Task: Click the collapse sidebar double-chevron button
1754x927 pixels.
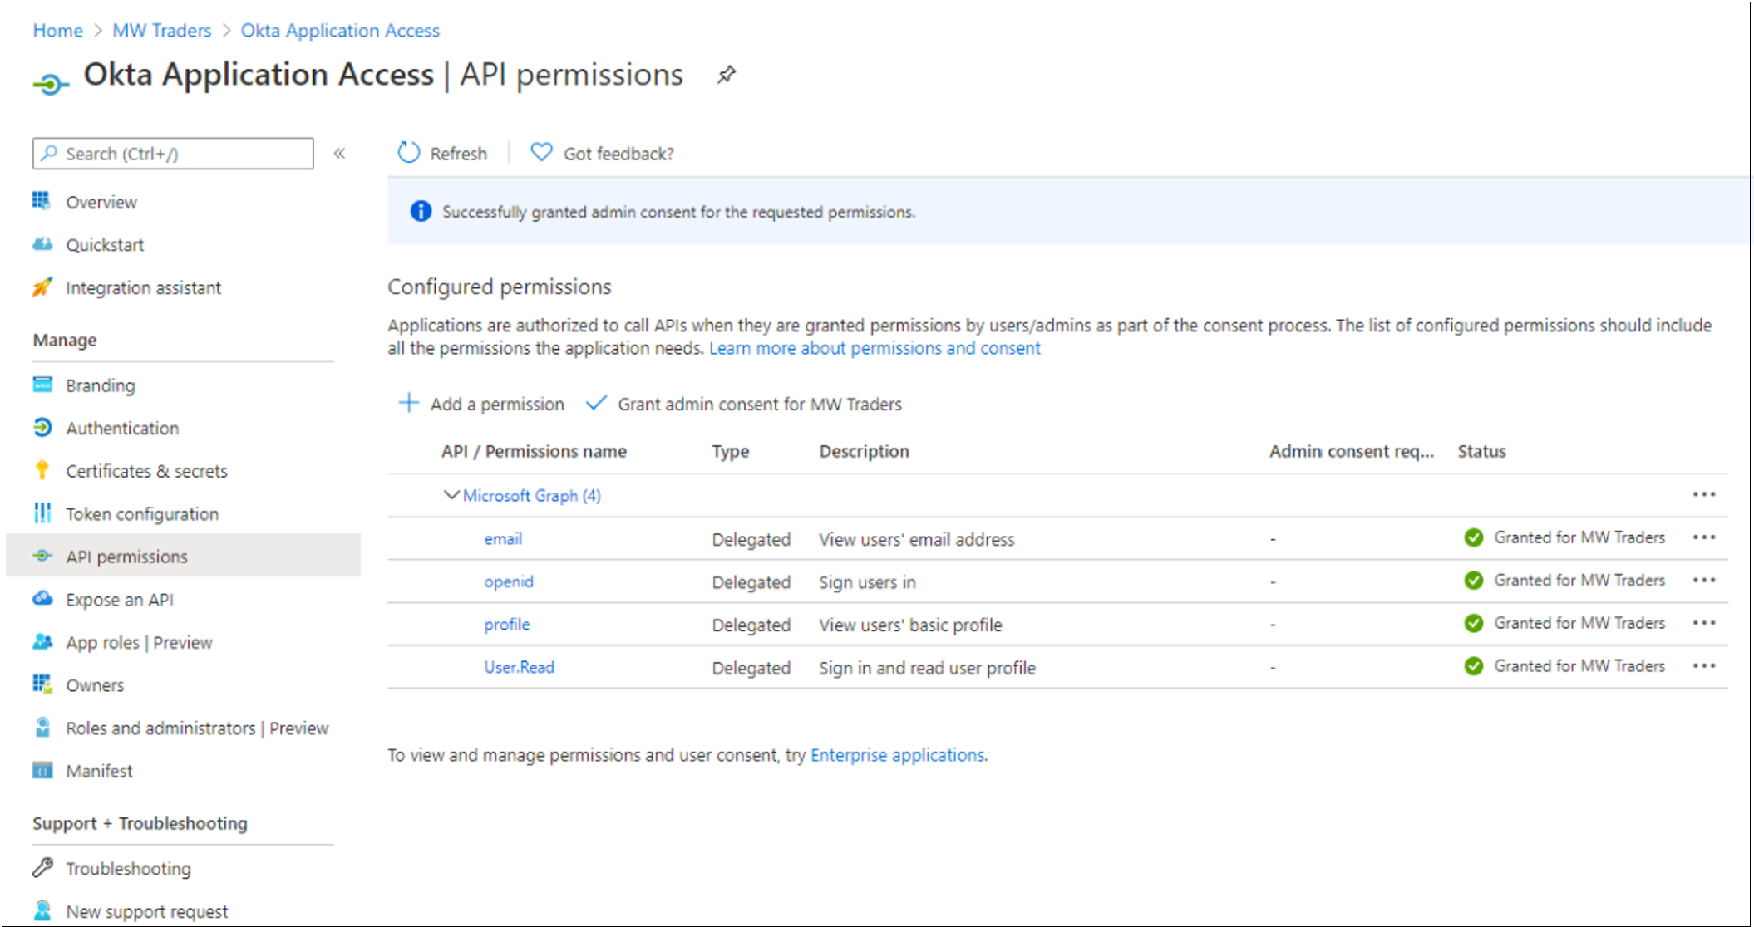Action: 338,153
